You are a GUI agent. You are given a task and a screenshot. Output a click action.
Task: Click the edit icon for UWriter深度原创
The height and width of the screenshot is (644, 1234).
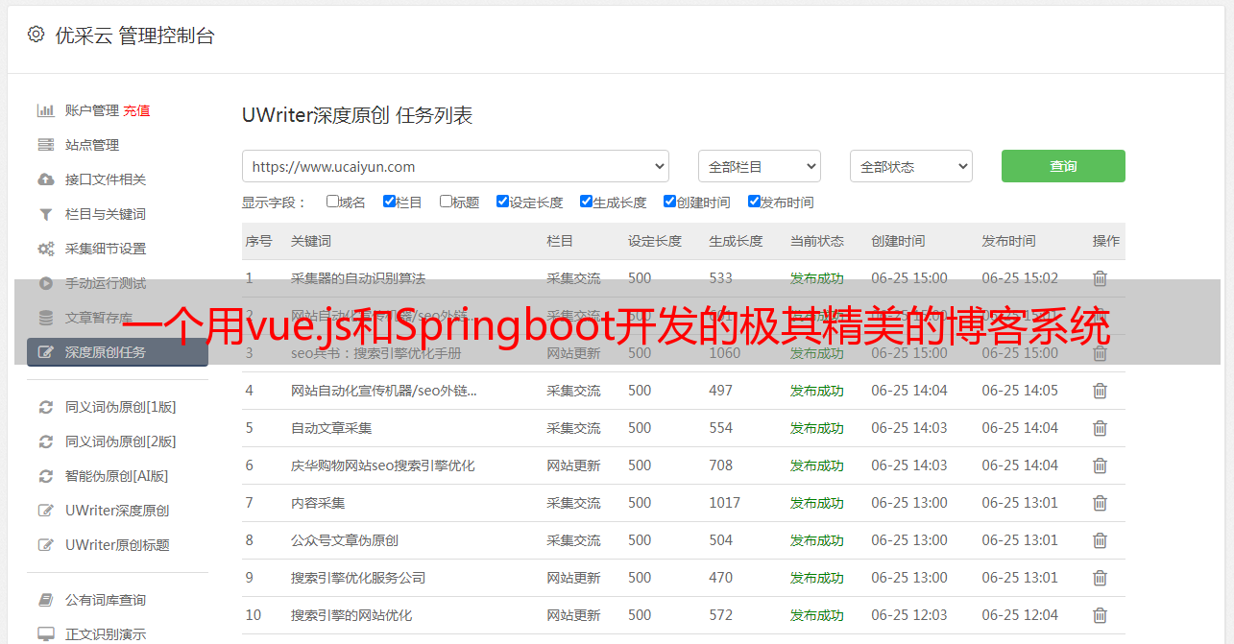45,511
